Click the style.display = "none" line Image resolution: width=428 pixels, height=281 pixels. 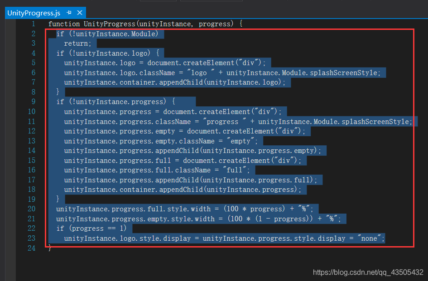click(x=224, y=238)
